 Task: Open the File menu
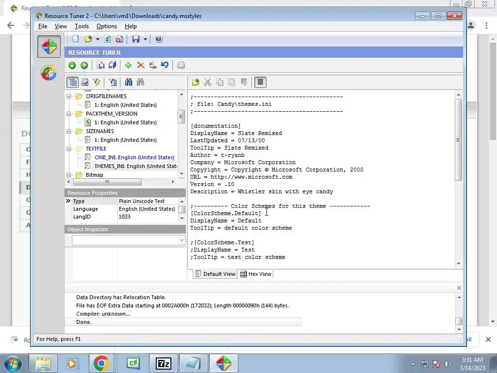tap(43, 26)
